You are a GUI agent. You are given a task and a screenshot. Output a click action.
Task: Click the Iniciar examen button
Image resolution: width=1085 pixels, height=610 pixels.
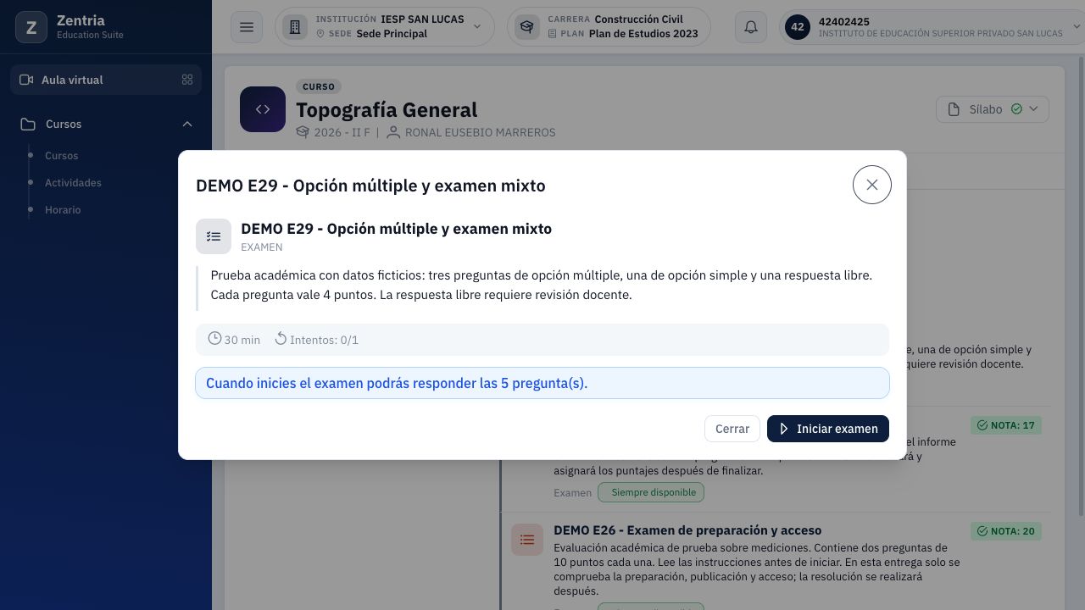[x=828, y=429]
